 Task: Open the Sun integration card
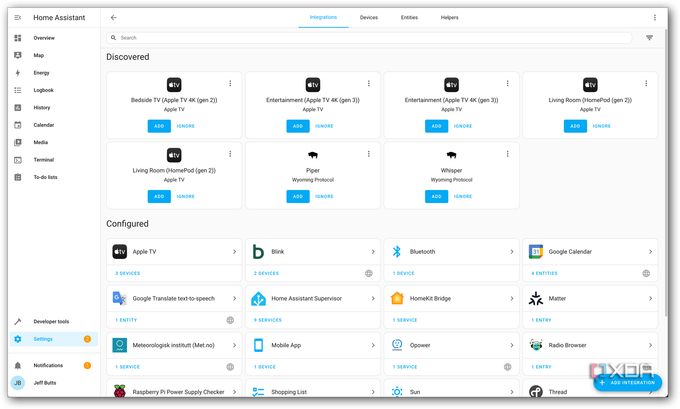452,389
